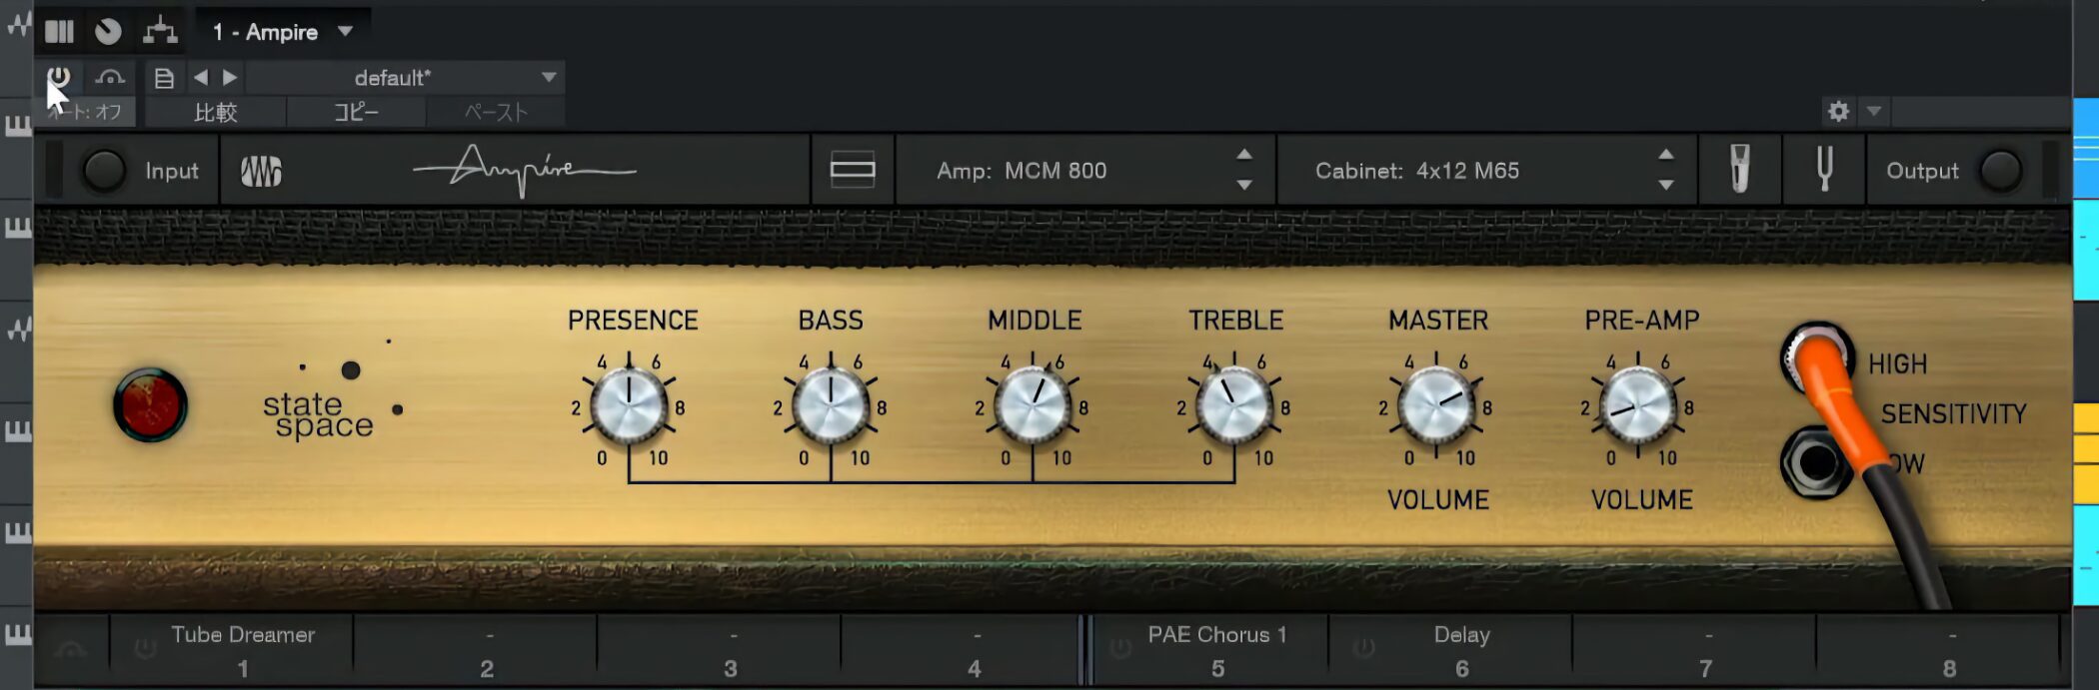
Task: Click the routing icon in header
Action: tap(160, 32)
